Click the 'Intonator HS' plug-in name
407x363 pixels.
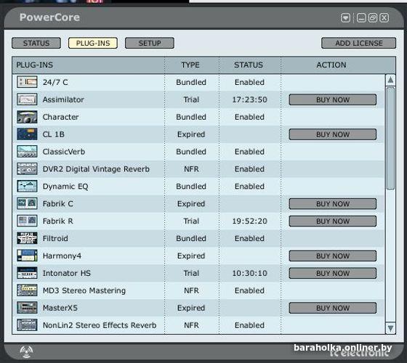coord(67,273)
